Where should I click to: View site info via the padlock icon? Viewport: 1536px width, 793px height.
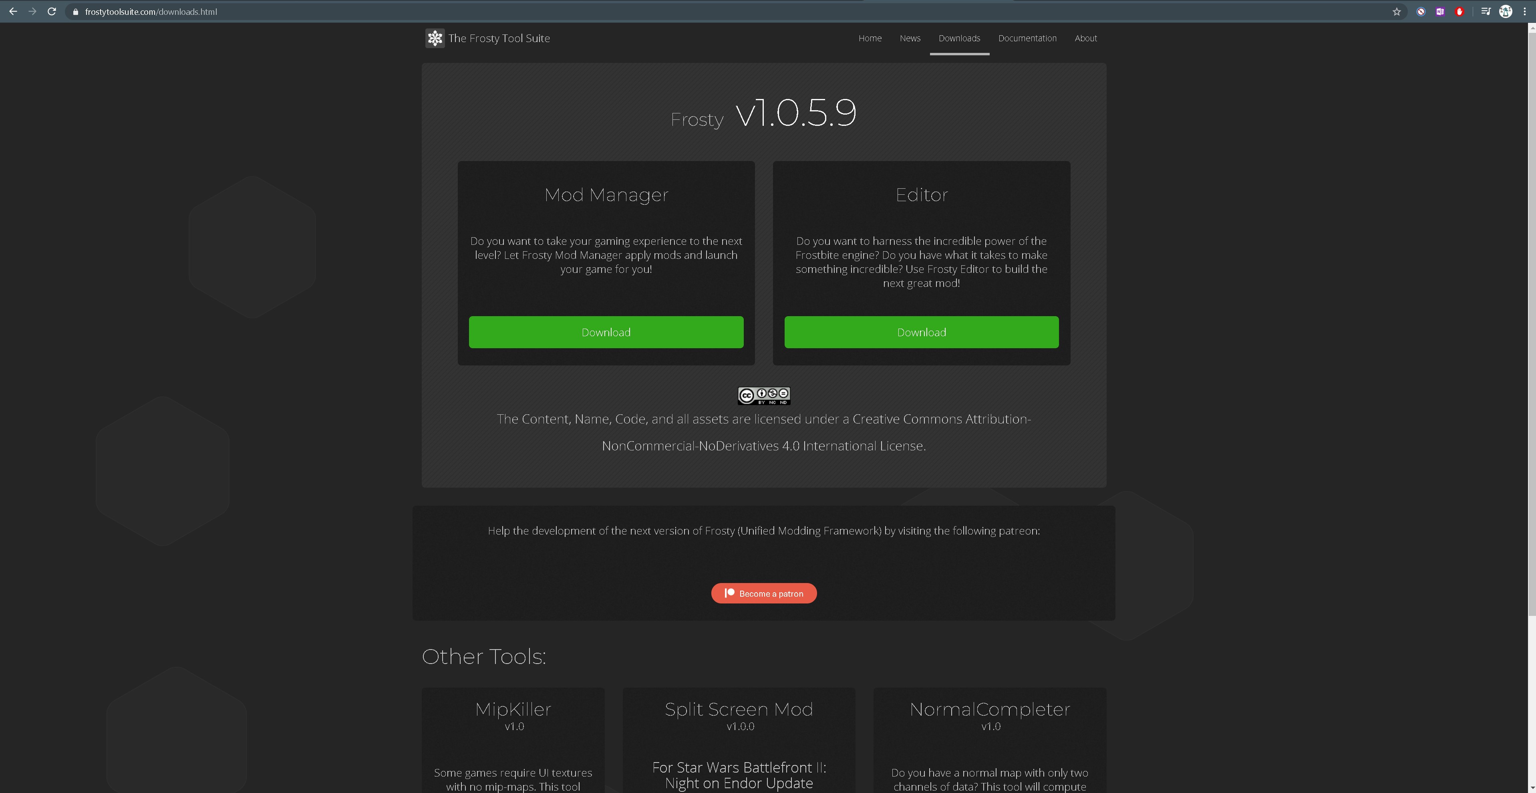[75, 12]
